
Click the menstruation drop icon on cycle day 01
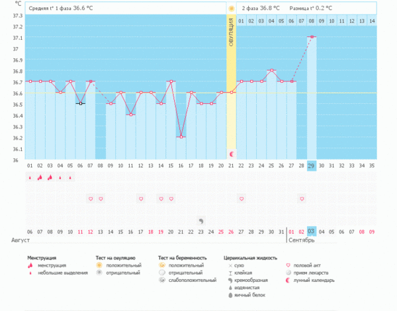(30, 177)
